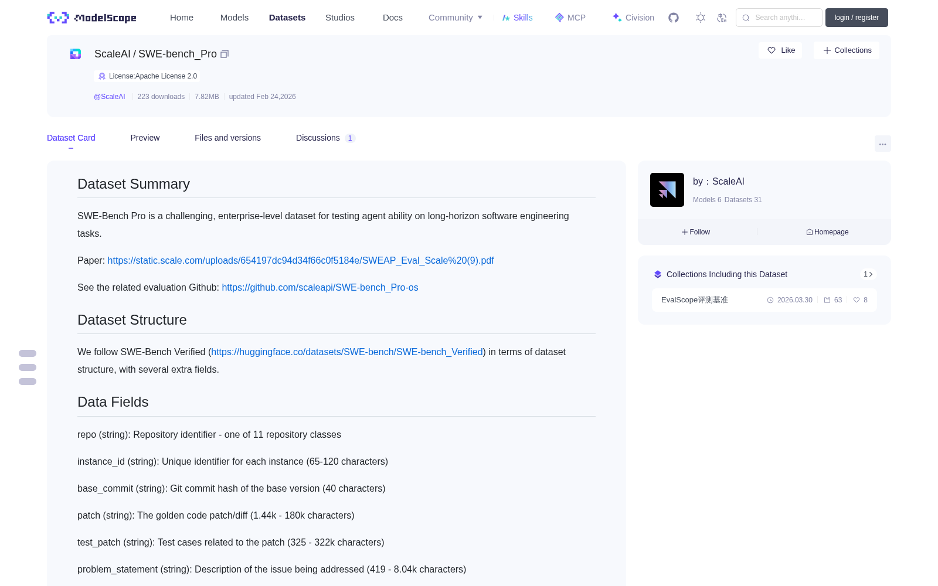Click the @ScaleAI author link
Viewport: 938px width, 586px height.
pyautogui.click(x=110, y=97)
